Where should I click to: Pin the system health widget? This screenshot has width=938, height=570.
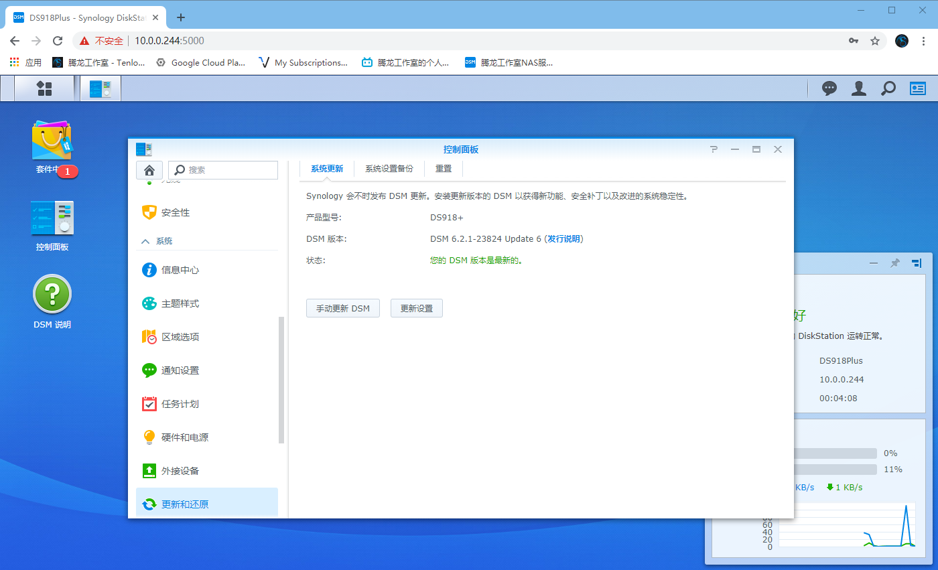894,263
